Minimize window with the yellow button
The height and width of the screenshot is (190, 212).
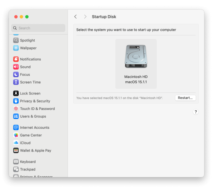coord(21,17)
